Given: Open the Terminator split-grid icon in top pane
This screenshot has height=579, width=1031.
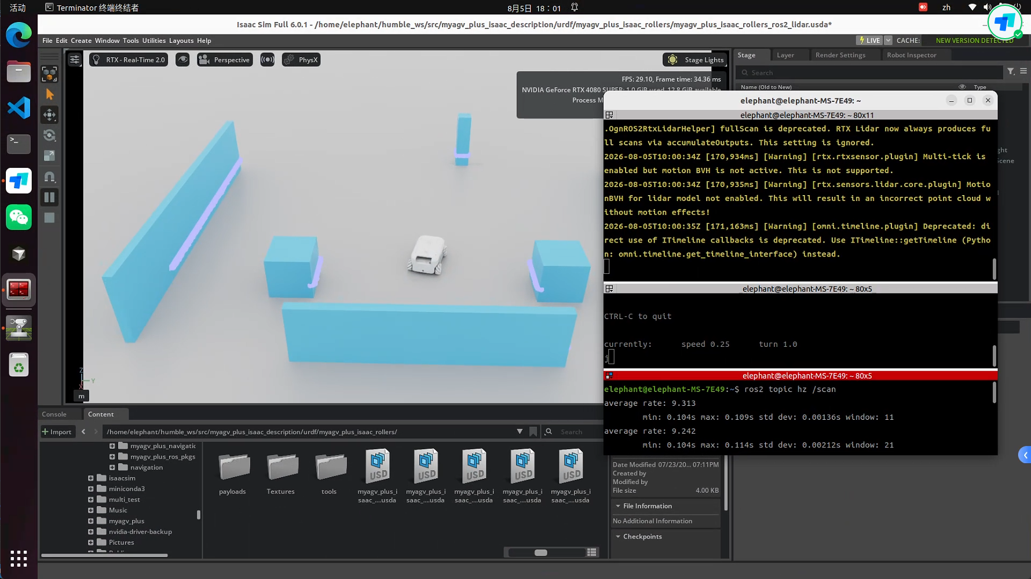Looking at the screenshot, I should pos(609,115).
